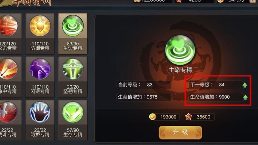
Task: Click the medal cost 38600 icon
Action: (189, 117)
